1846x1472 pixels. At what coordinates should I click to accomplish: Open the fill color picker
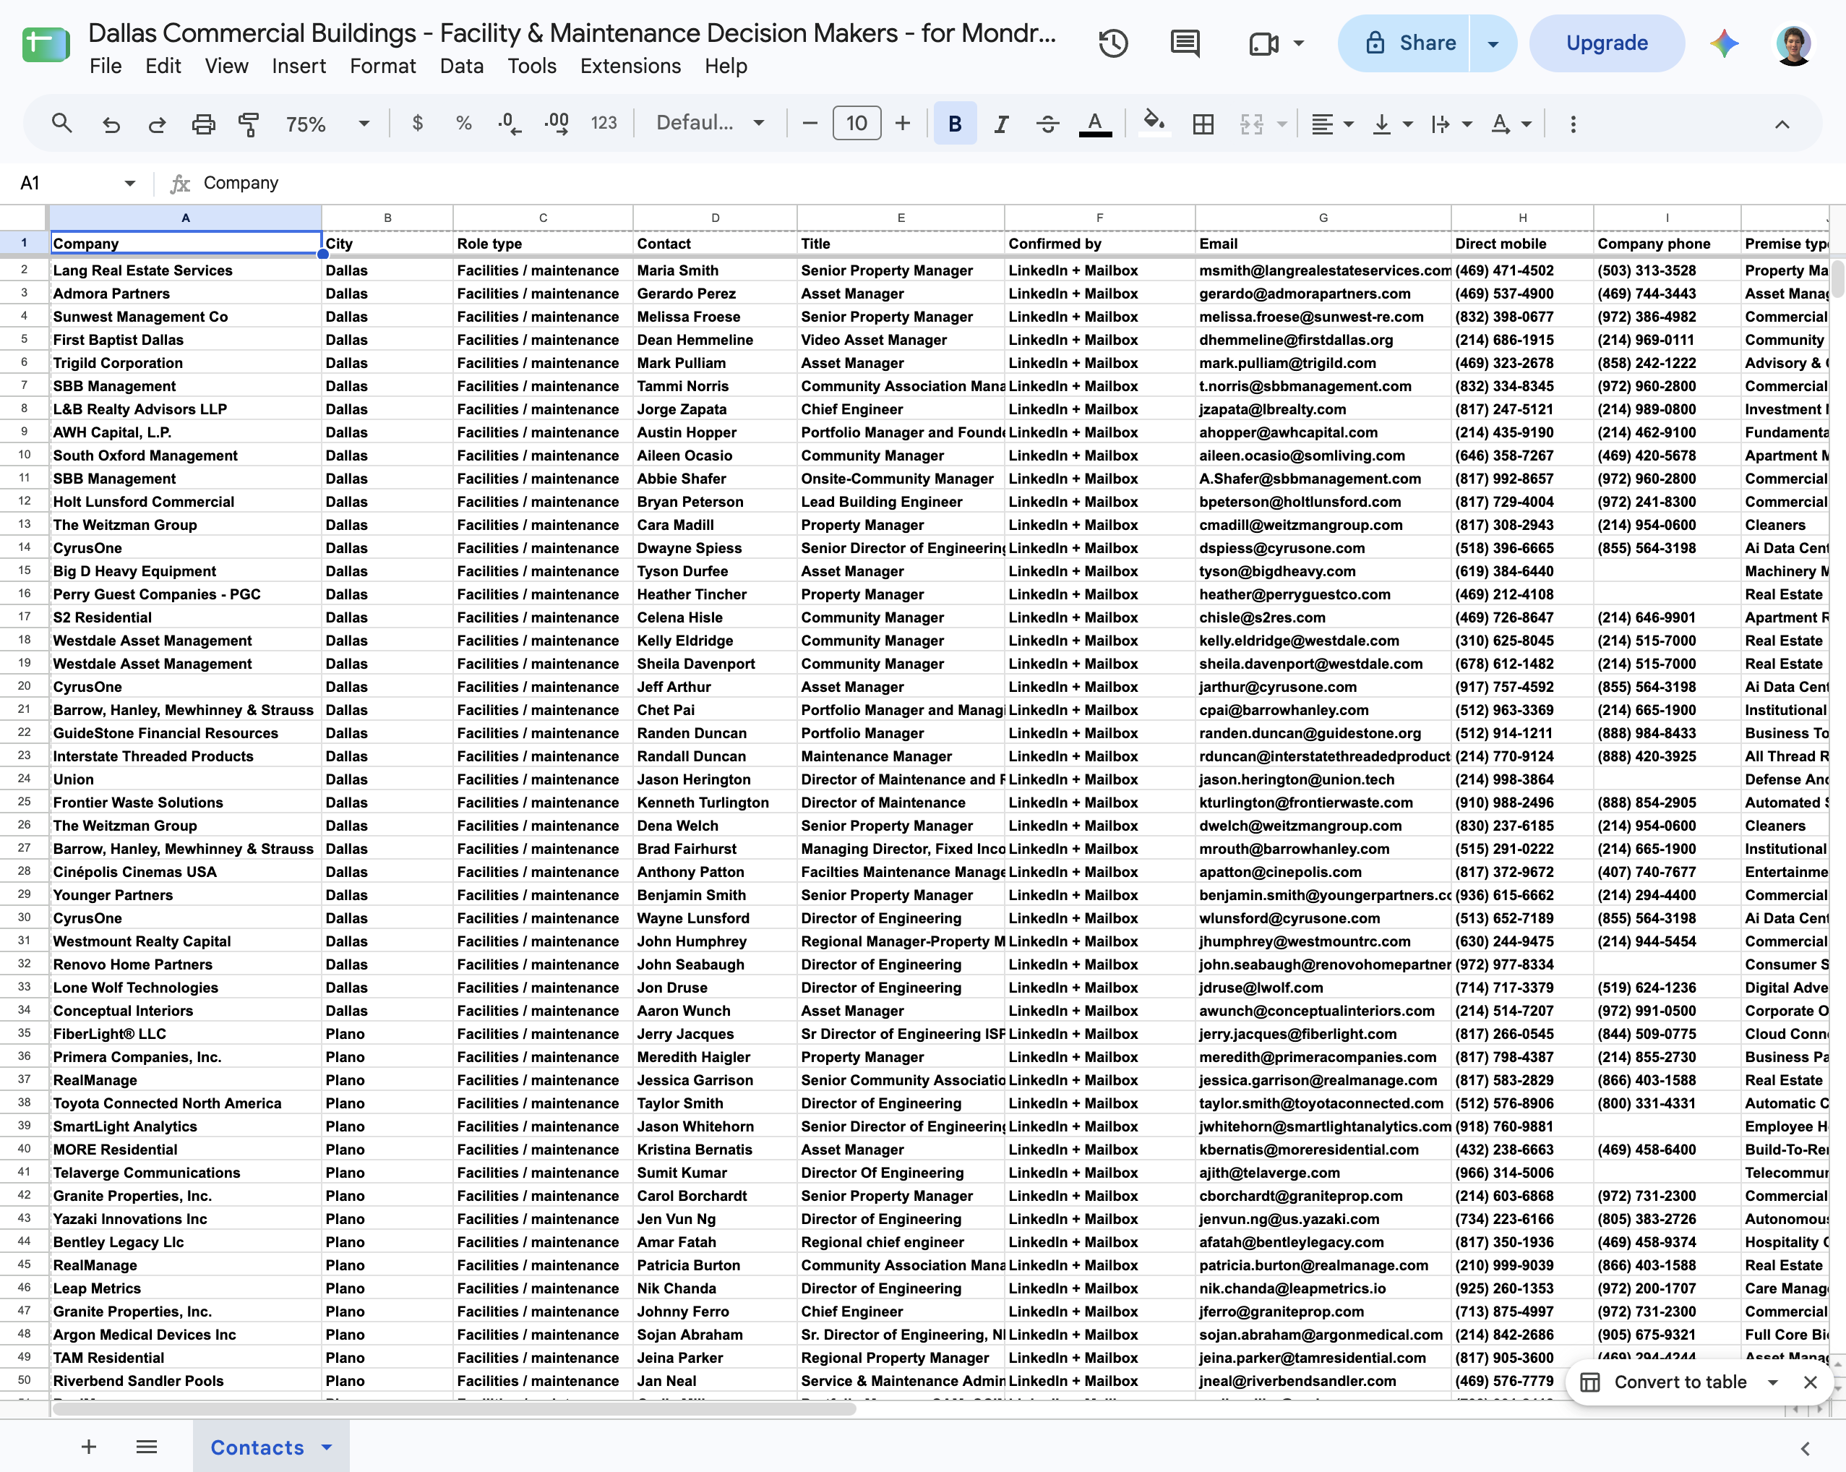[x=1154, y=124]
